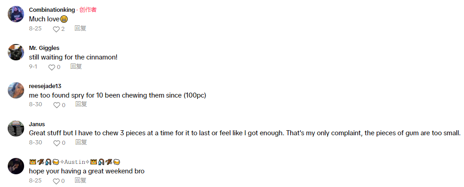The image size is (464, 187).
Task: Like Mr. Giggles' cinnamon comment
Action: coord(51,67)
